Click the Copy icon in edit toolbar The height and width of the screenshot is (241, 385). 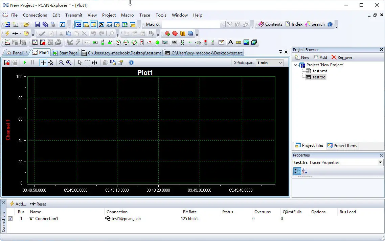[69, 33]
